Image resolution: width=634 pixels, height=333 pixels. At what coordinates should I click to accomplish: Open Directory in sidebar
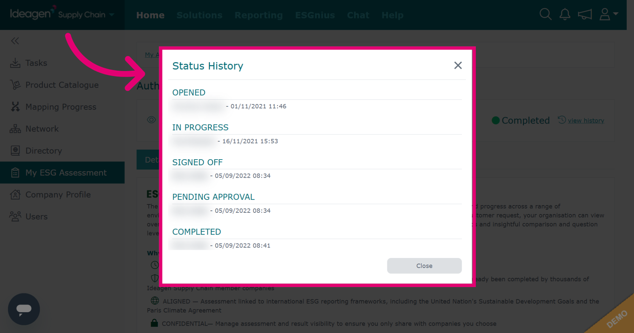62,151
